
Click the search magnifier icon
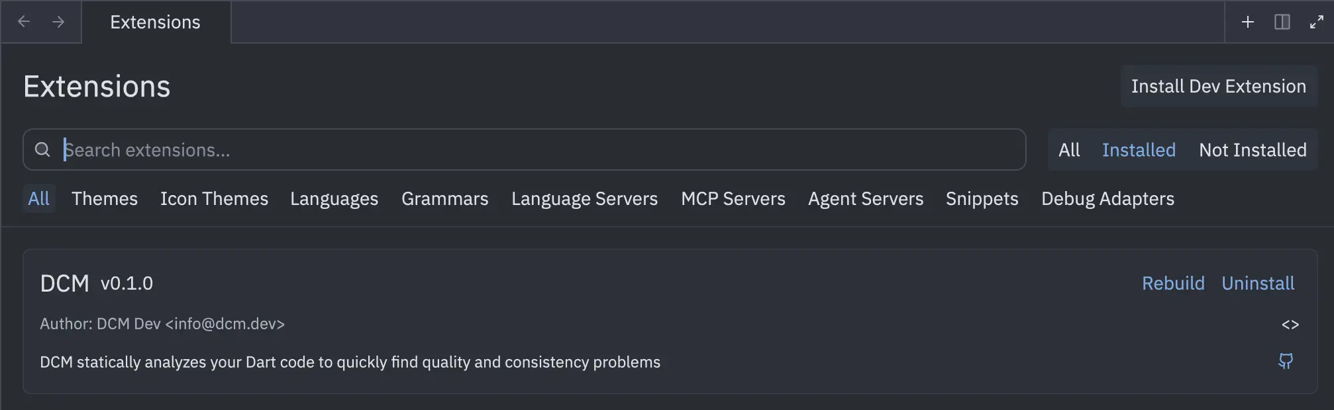(x=42, y=150)
